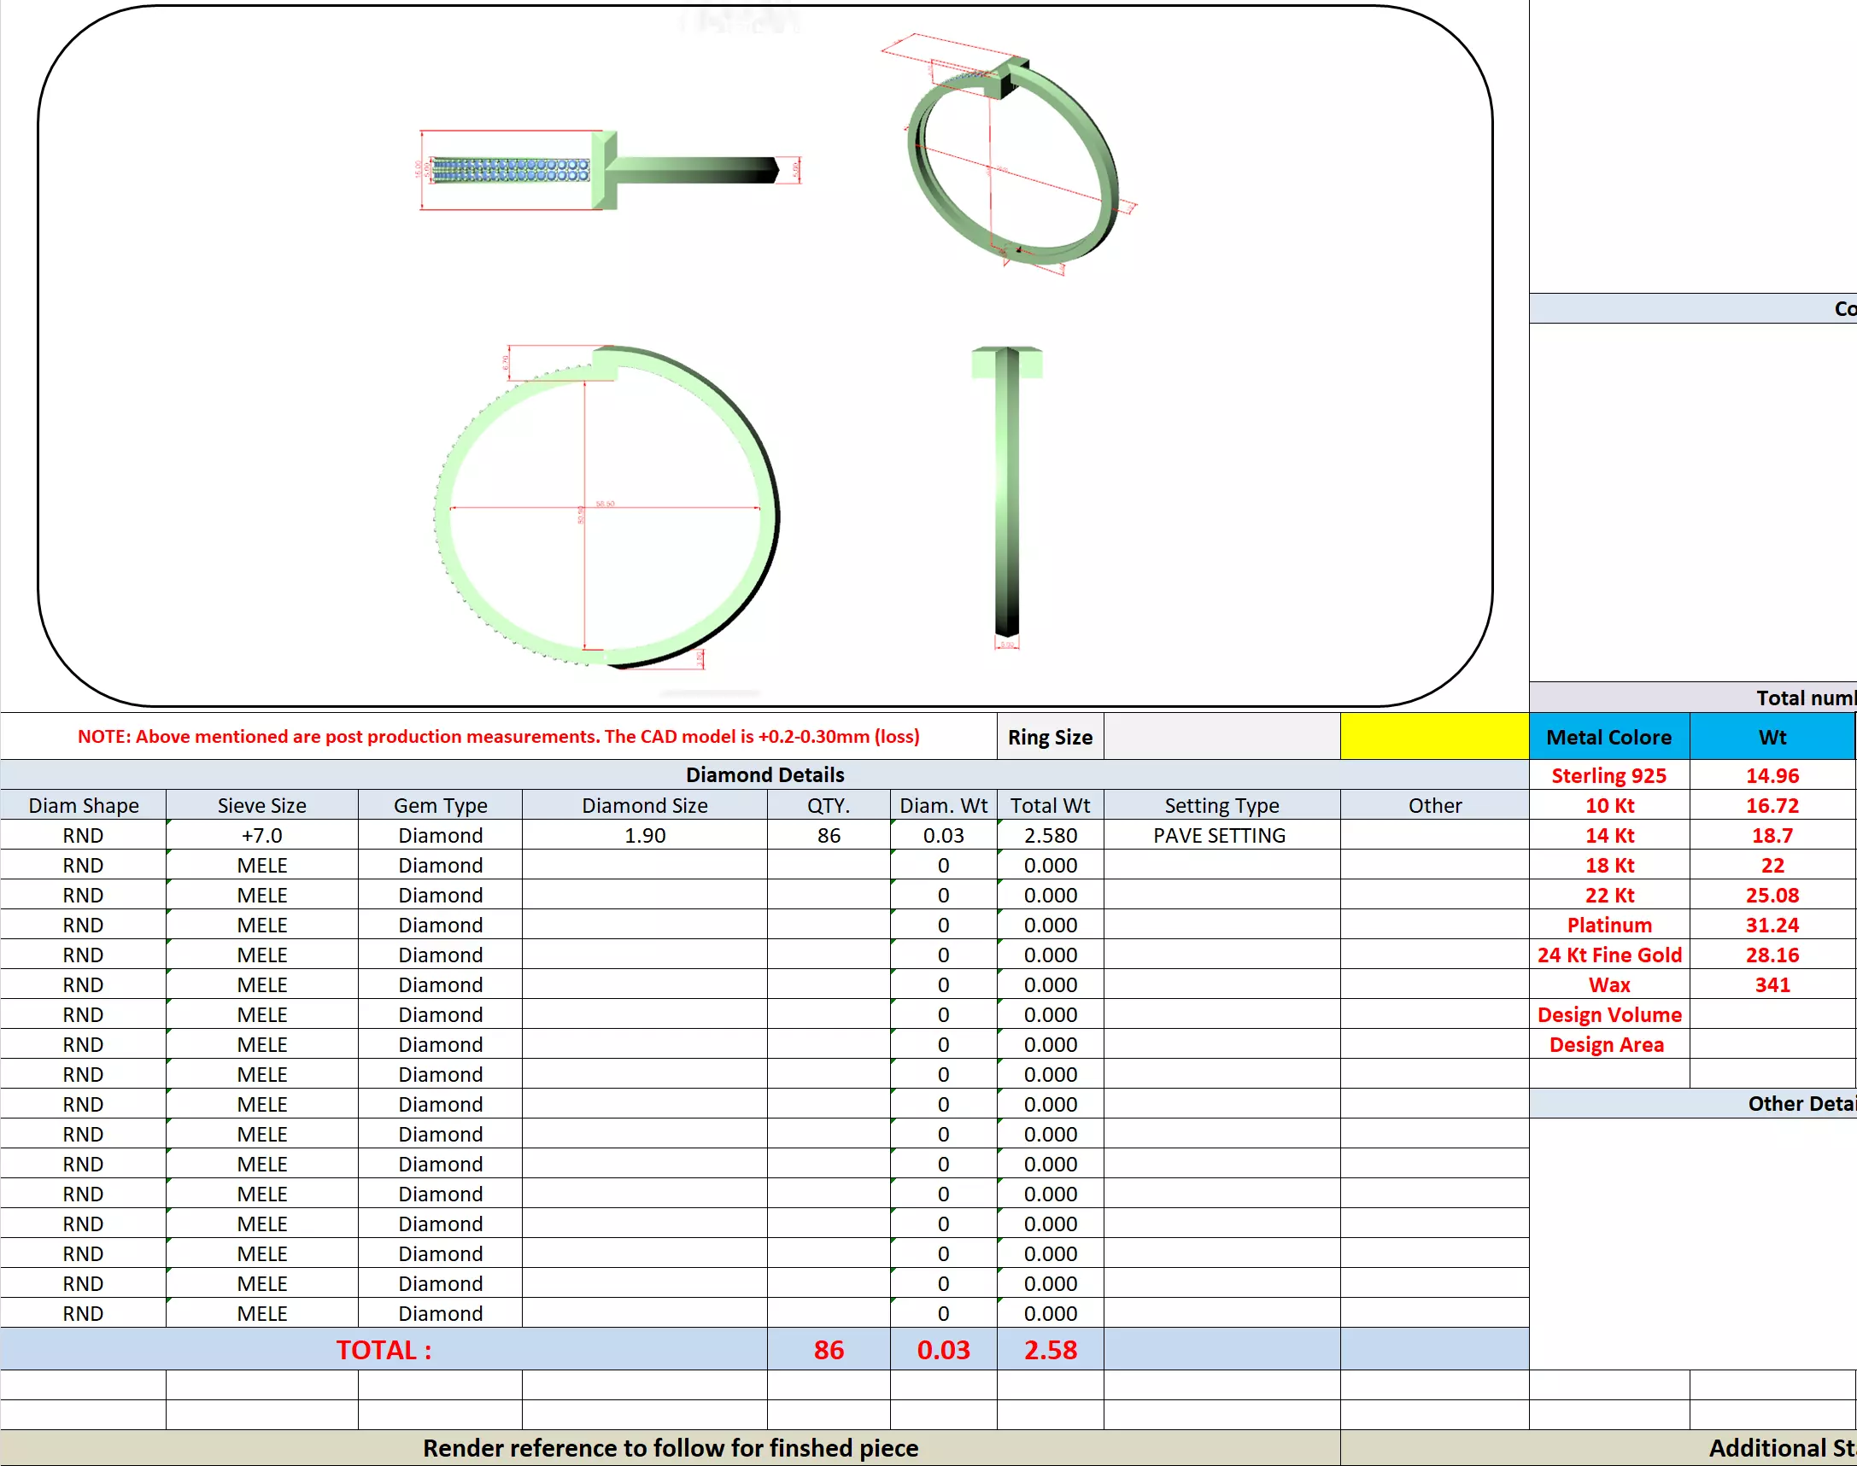1857x1466 pixels.
Task: Select the total weight 2.58 cell
Action: click(1049, 1349)
